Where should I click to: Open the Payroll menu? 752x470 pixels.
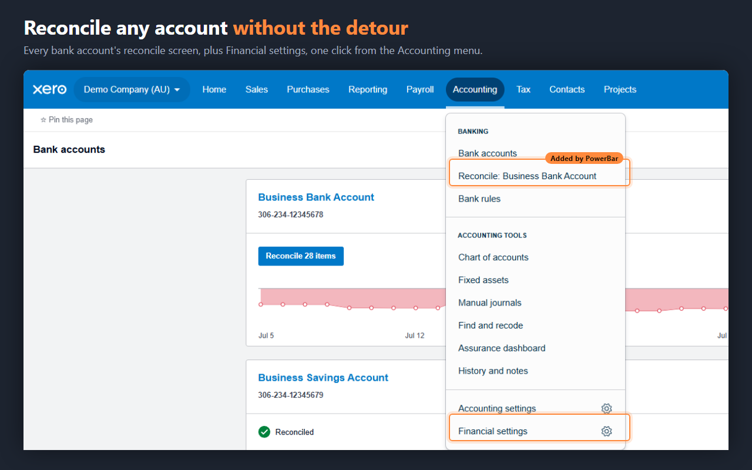coord(420,89)
